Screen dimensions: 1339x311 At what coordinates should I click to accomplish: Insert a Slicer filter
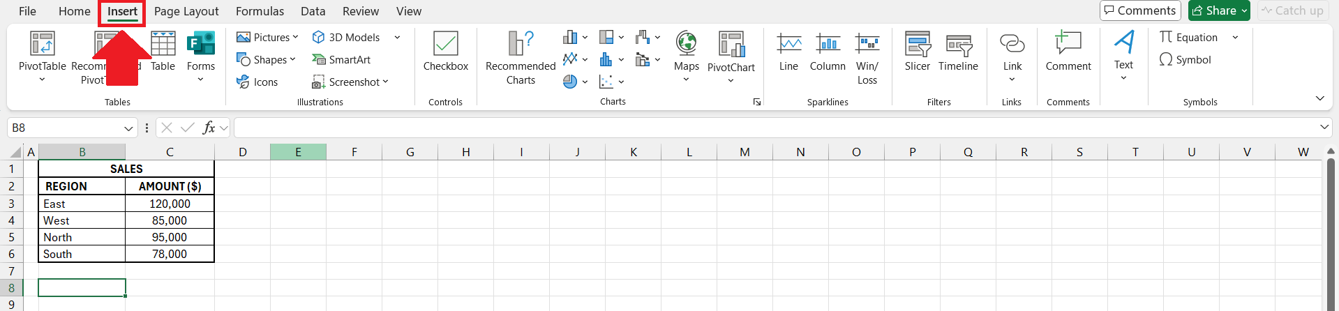(918, 52)
